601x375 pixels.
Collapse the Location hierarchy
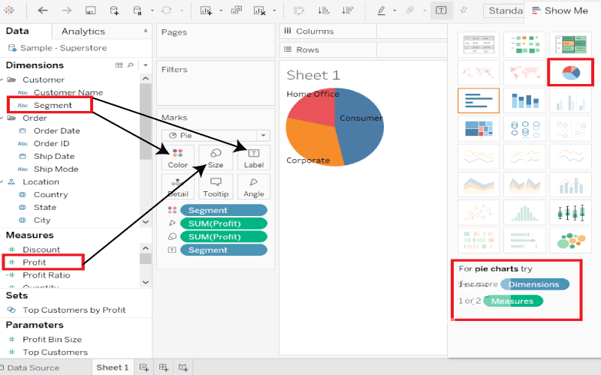click(x=2, y=181)
